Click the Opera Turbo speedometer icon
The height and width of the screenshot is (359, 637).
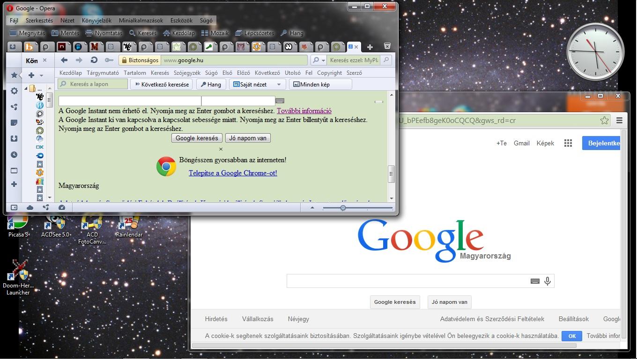[x=62, y=208]
